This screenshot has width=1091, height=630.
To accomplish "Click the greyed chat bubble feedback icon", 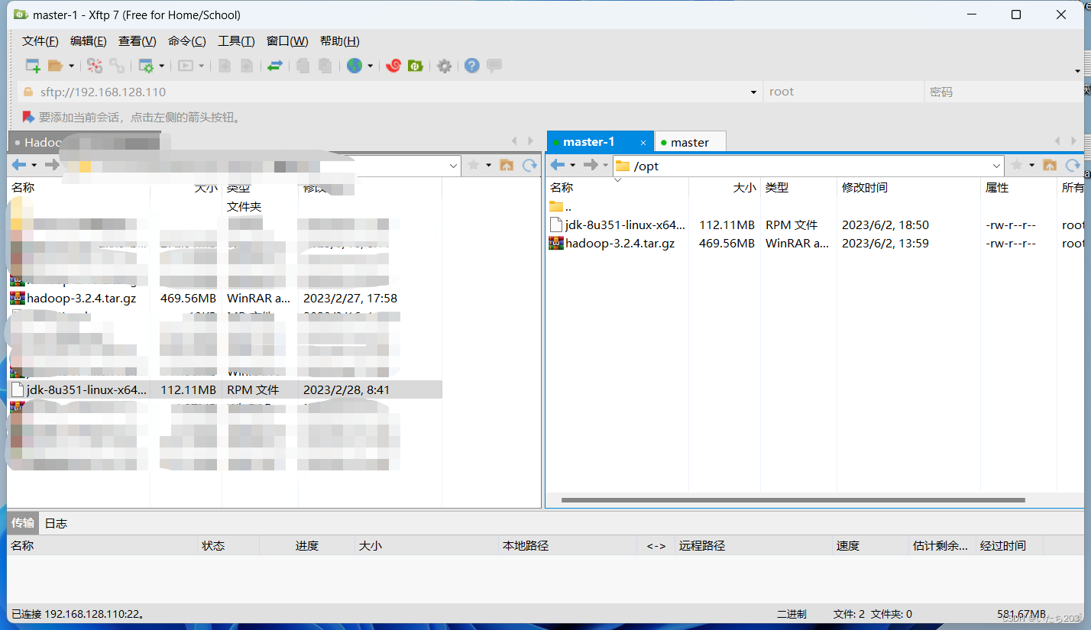I will (494, 66).
